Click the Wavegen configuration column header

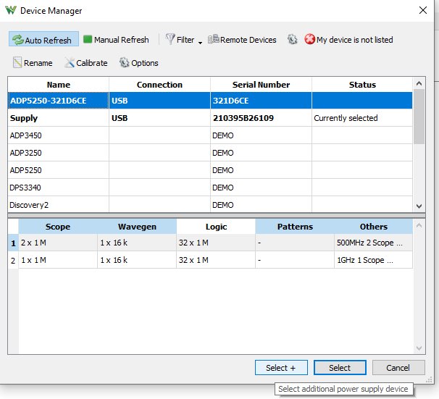click(137, 227)
